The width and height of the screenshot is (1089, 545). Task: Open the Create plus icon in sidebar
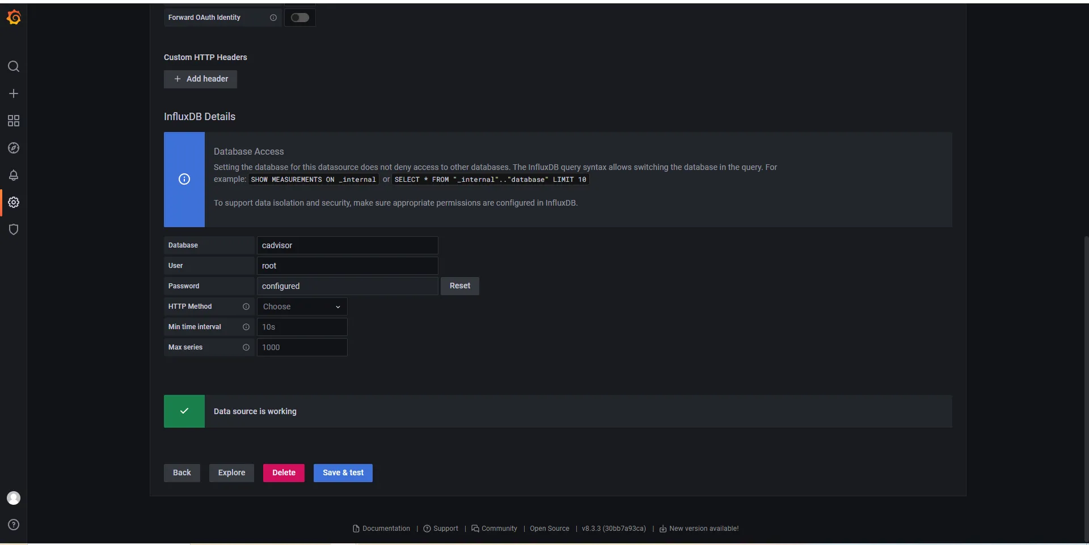(14, 93)
